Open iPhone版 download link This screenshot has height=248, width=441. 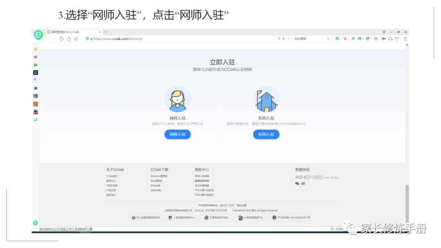point(155,186)
